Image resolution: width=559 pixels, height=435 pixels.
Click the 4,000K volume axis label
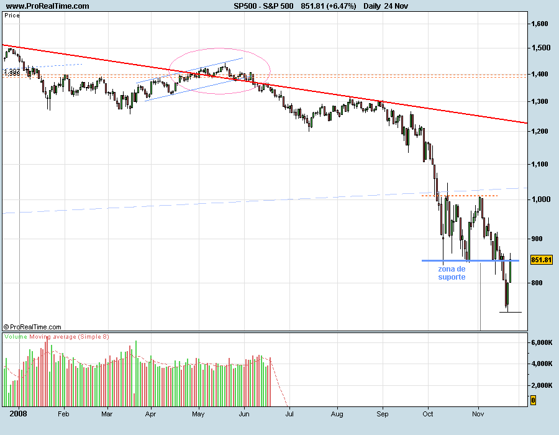(542, 364)
